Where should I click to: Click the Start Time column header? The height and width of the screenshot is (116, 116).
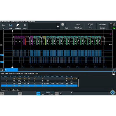16,76
